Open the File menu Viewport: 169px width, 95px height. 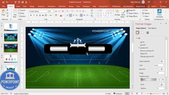tap(3, 6)
